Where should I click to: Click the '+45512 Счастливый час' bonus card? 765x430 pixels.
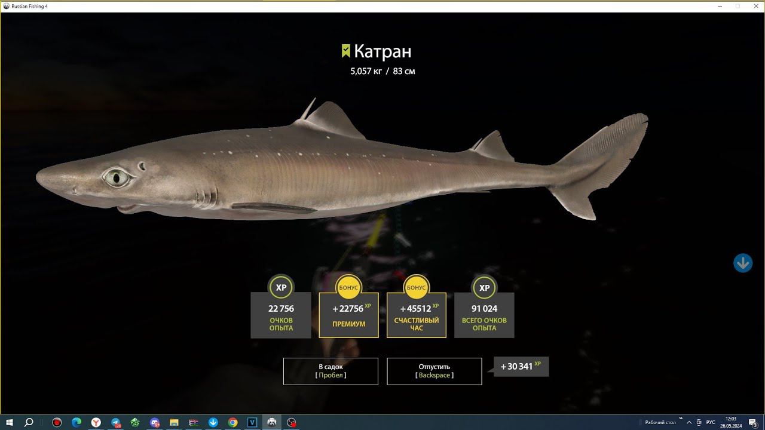[417, 315]
